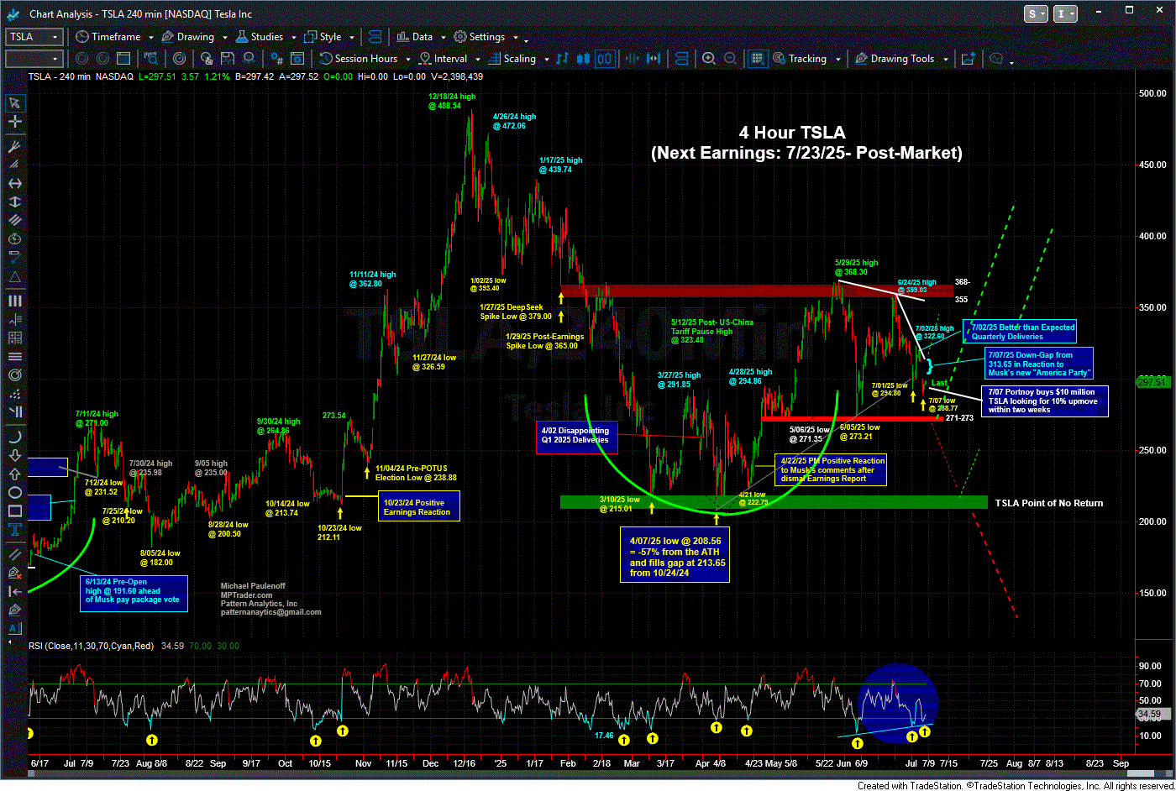Click the '7/07 Portnoy buys $10 million' note
The height and width of the screenshot is (791, 1176).
(x=1044, y=401)
